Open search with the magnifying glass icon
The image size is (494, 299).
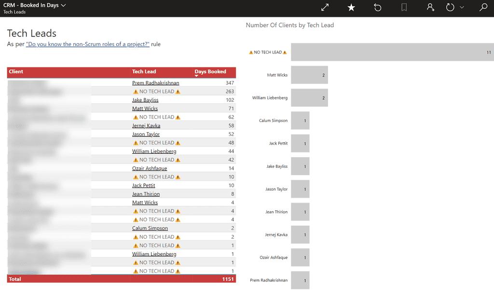[483, 8]
